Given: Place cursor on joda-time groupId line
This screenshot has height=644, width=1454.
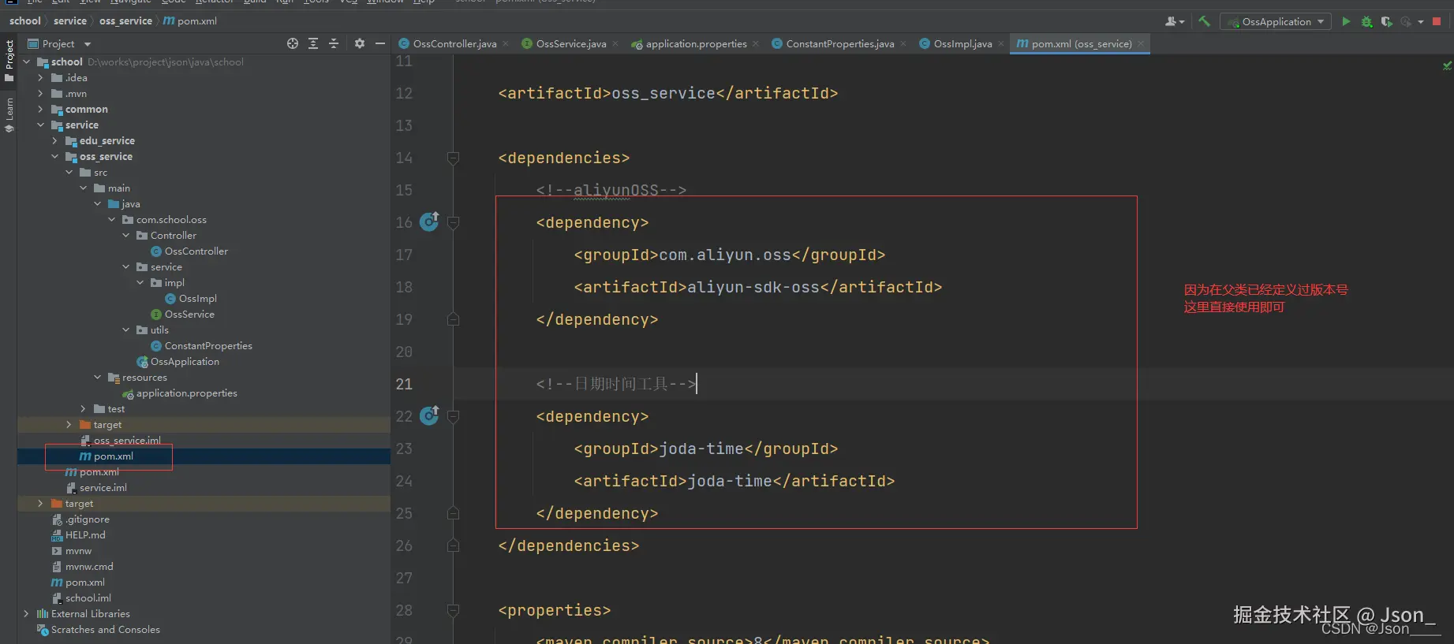Looking at the screenshot, I should [705, 449].
